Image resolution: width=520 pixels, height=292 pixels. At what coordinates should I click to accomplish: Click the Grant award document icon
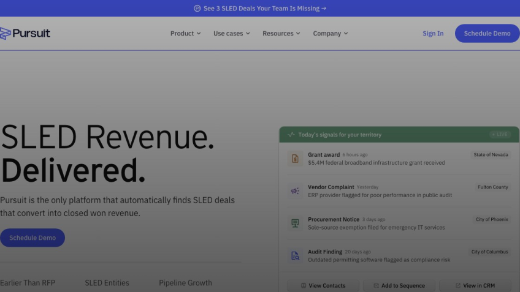[x=295, y=159]
